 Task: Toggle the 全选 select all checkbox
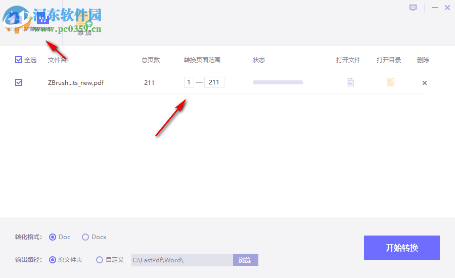tap(19, 60)
